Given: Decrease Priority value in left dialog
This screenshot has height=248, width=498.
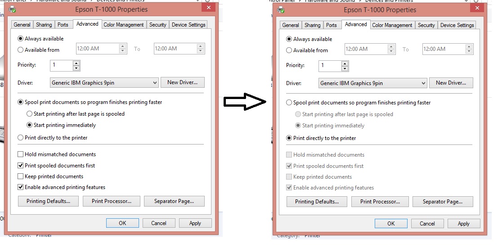Looking at the screenshot, I should [76, 68].
